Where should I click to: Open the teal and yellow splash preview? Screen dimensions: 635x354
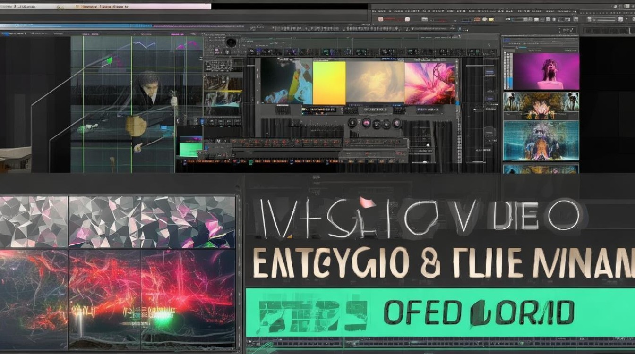click(x=287, y=81)
